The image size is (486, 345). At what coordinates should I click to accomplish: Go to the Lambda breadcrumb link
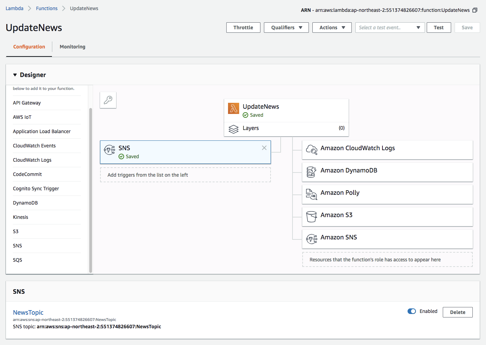[x=14, y=8]
